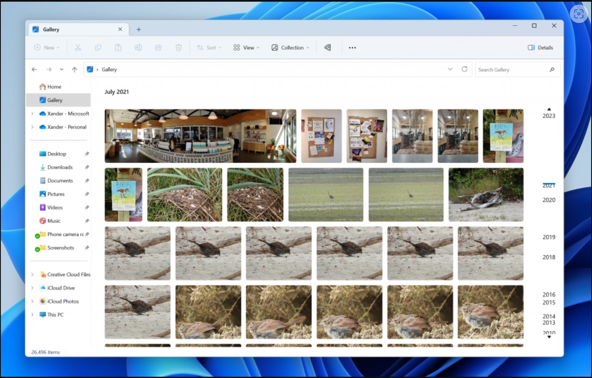Screen dimensions: 592x378
Task: Open Videos quick access folder
Action: [x=51, y=207]
